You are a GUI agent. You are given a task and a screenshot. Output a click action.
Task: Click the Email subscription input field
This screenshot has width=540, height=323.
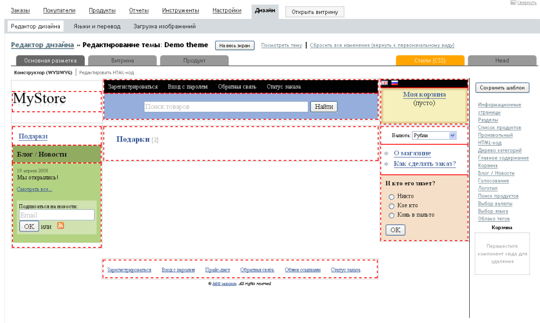tap(57, 215)
